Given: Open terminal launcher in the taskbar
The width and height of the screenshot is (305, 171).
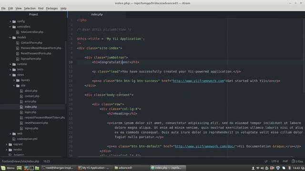Looking at the screenshot, I should click(x=31, y=168).
